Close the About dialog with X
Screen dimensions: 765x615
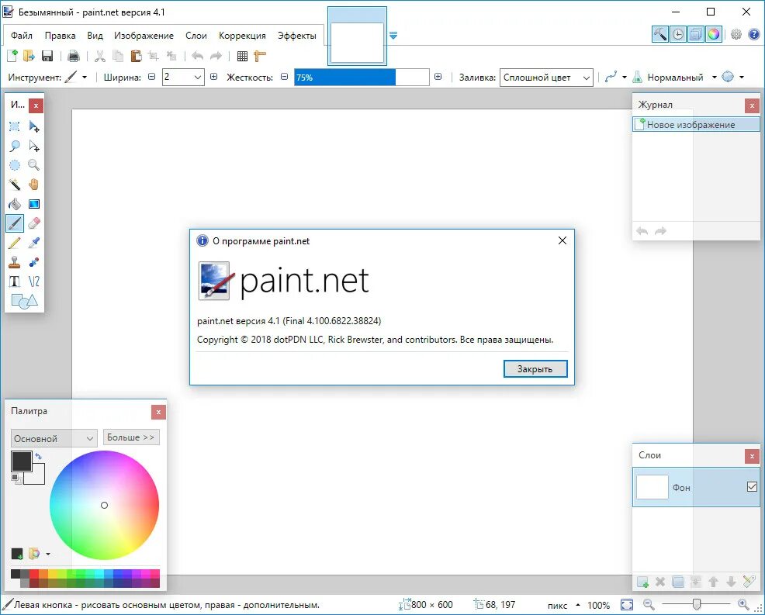(562, 240)
